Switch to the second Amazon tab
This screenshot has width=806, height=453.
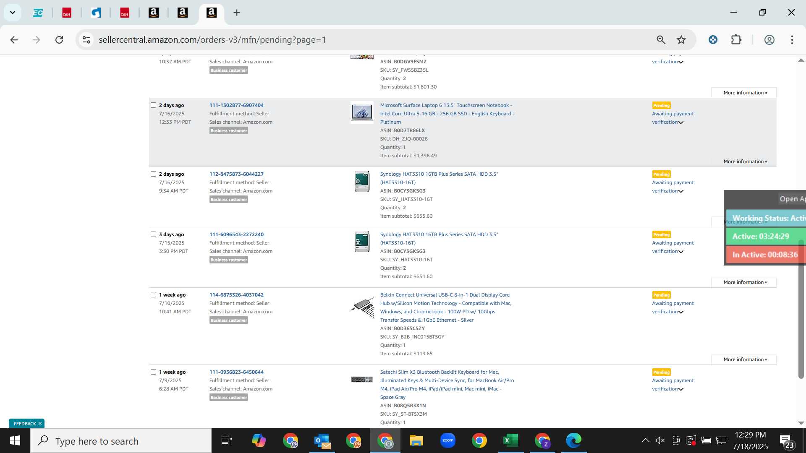pyautogui.click(x=183, y=13)
